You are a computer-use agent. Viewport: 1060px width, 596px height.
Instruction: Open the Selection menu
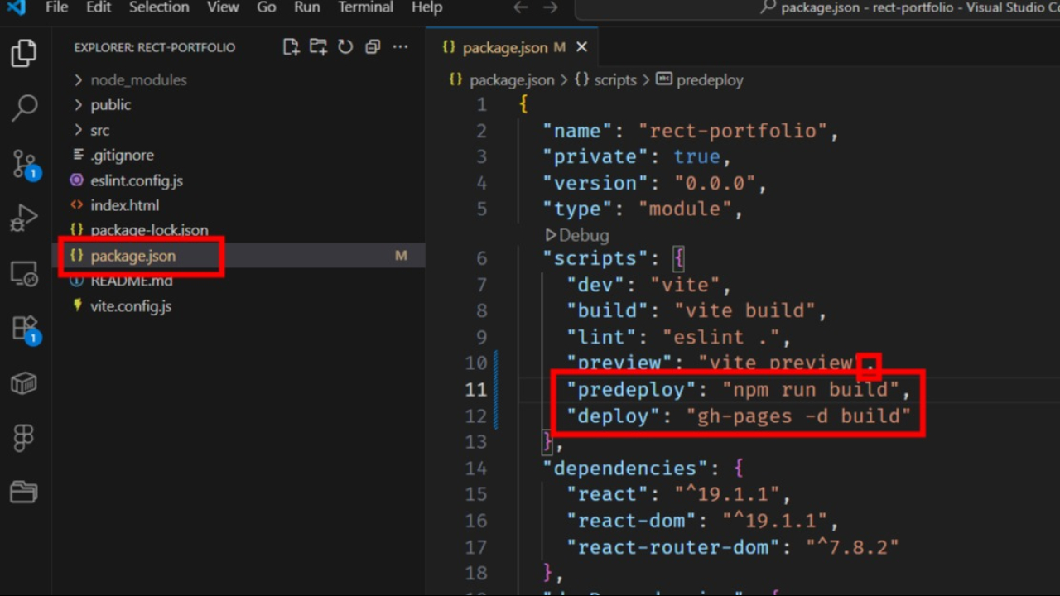pyautogui.click(x=159, y=7)
